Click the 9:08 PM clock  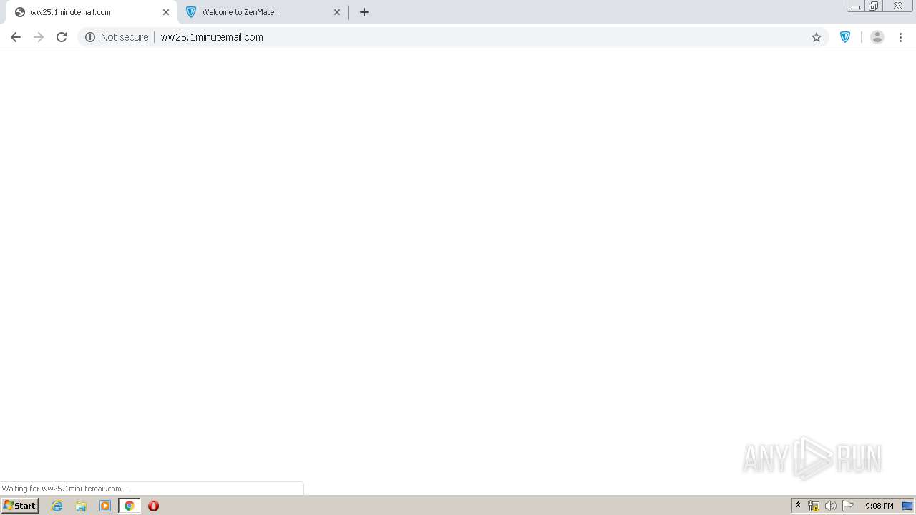[879, 506]
